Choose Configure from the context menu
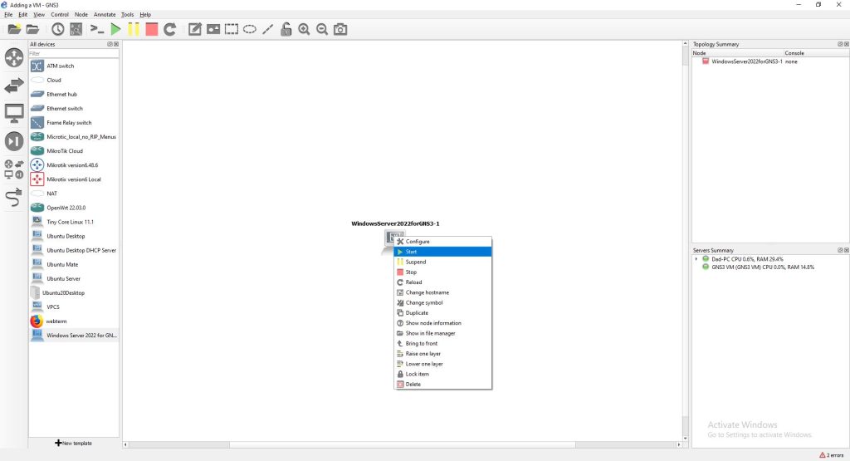850x461 pixels. pos(443,242)
